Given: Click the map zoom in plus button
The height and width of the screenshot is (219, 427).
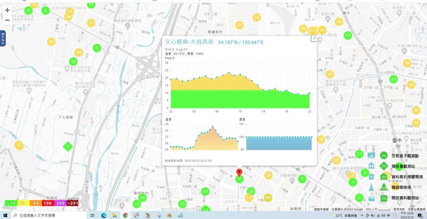Looking at the screenshot, I should pos(7,10).
